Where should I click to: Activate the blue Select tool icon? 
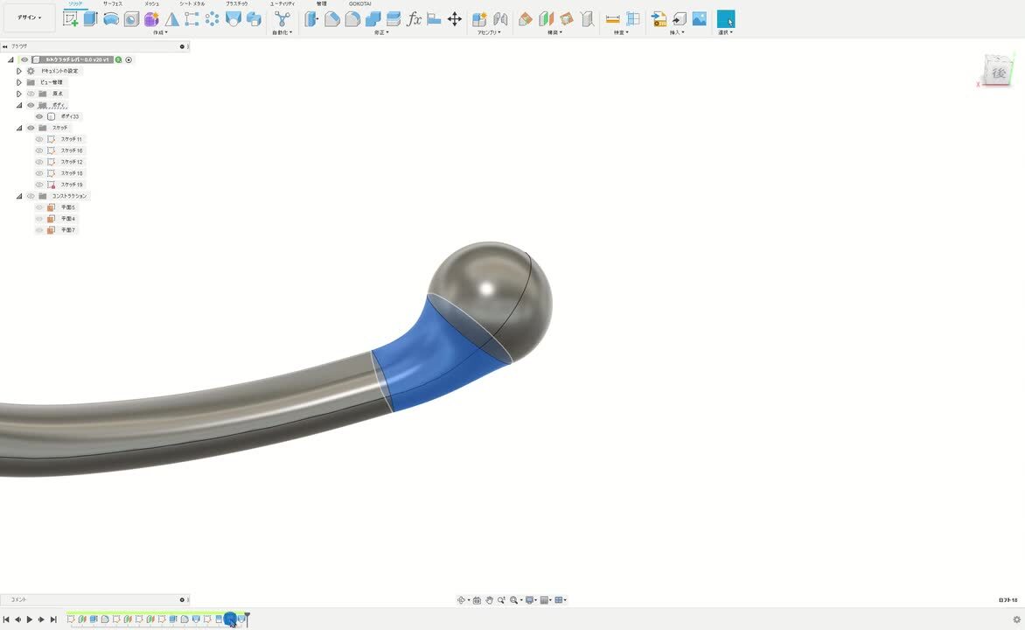tap(726, 19)
